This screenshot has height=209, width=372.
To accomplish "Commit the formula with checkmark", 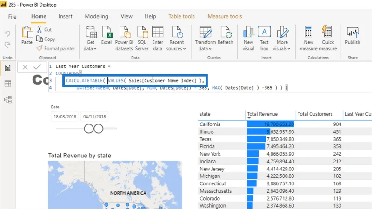I will pos(37,67).
